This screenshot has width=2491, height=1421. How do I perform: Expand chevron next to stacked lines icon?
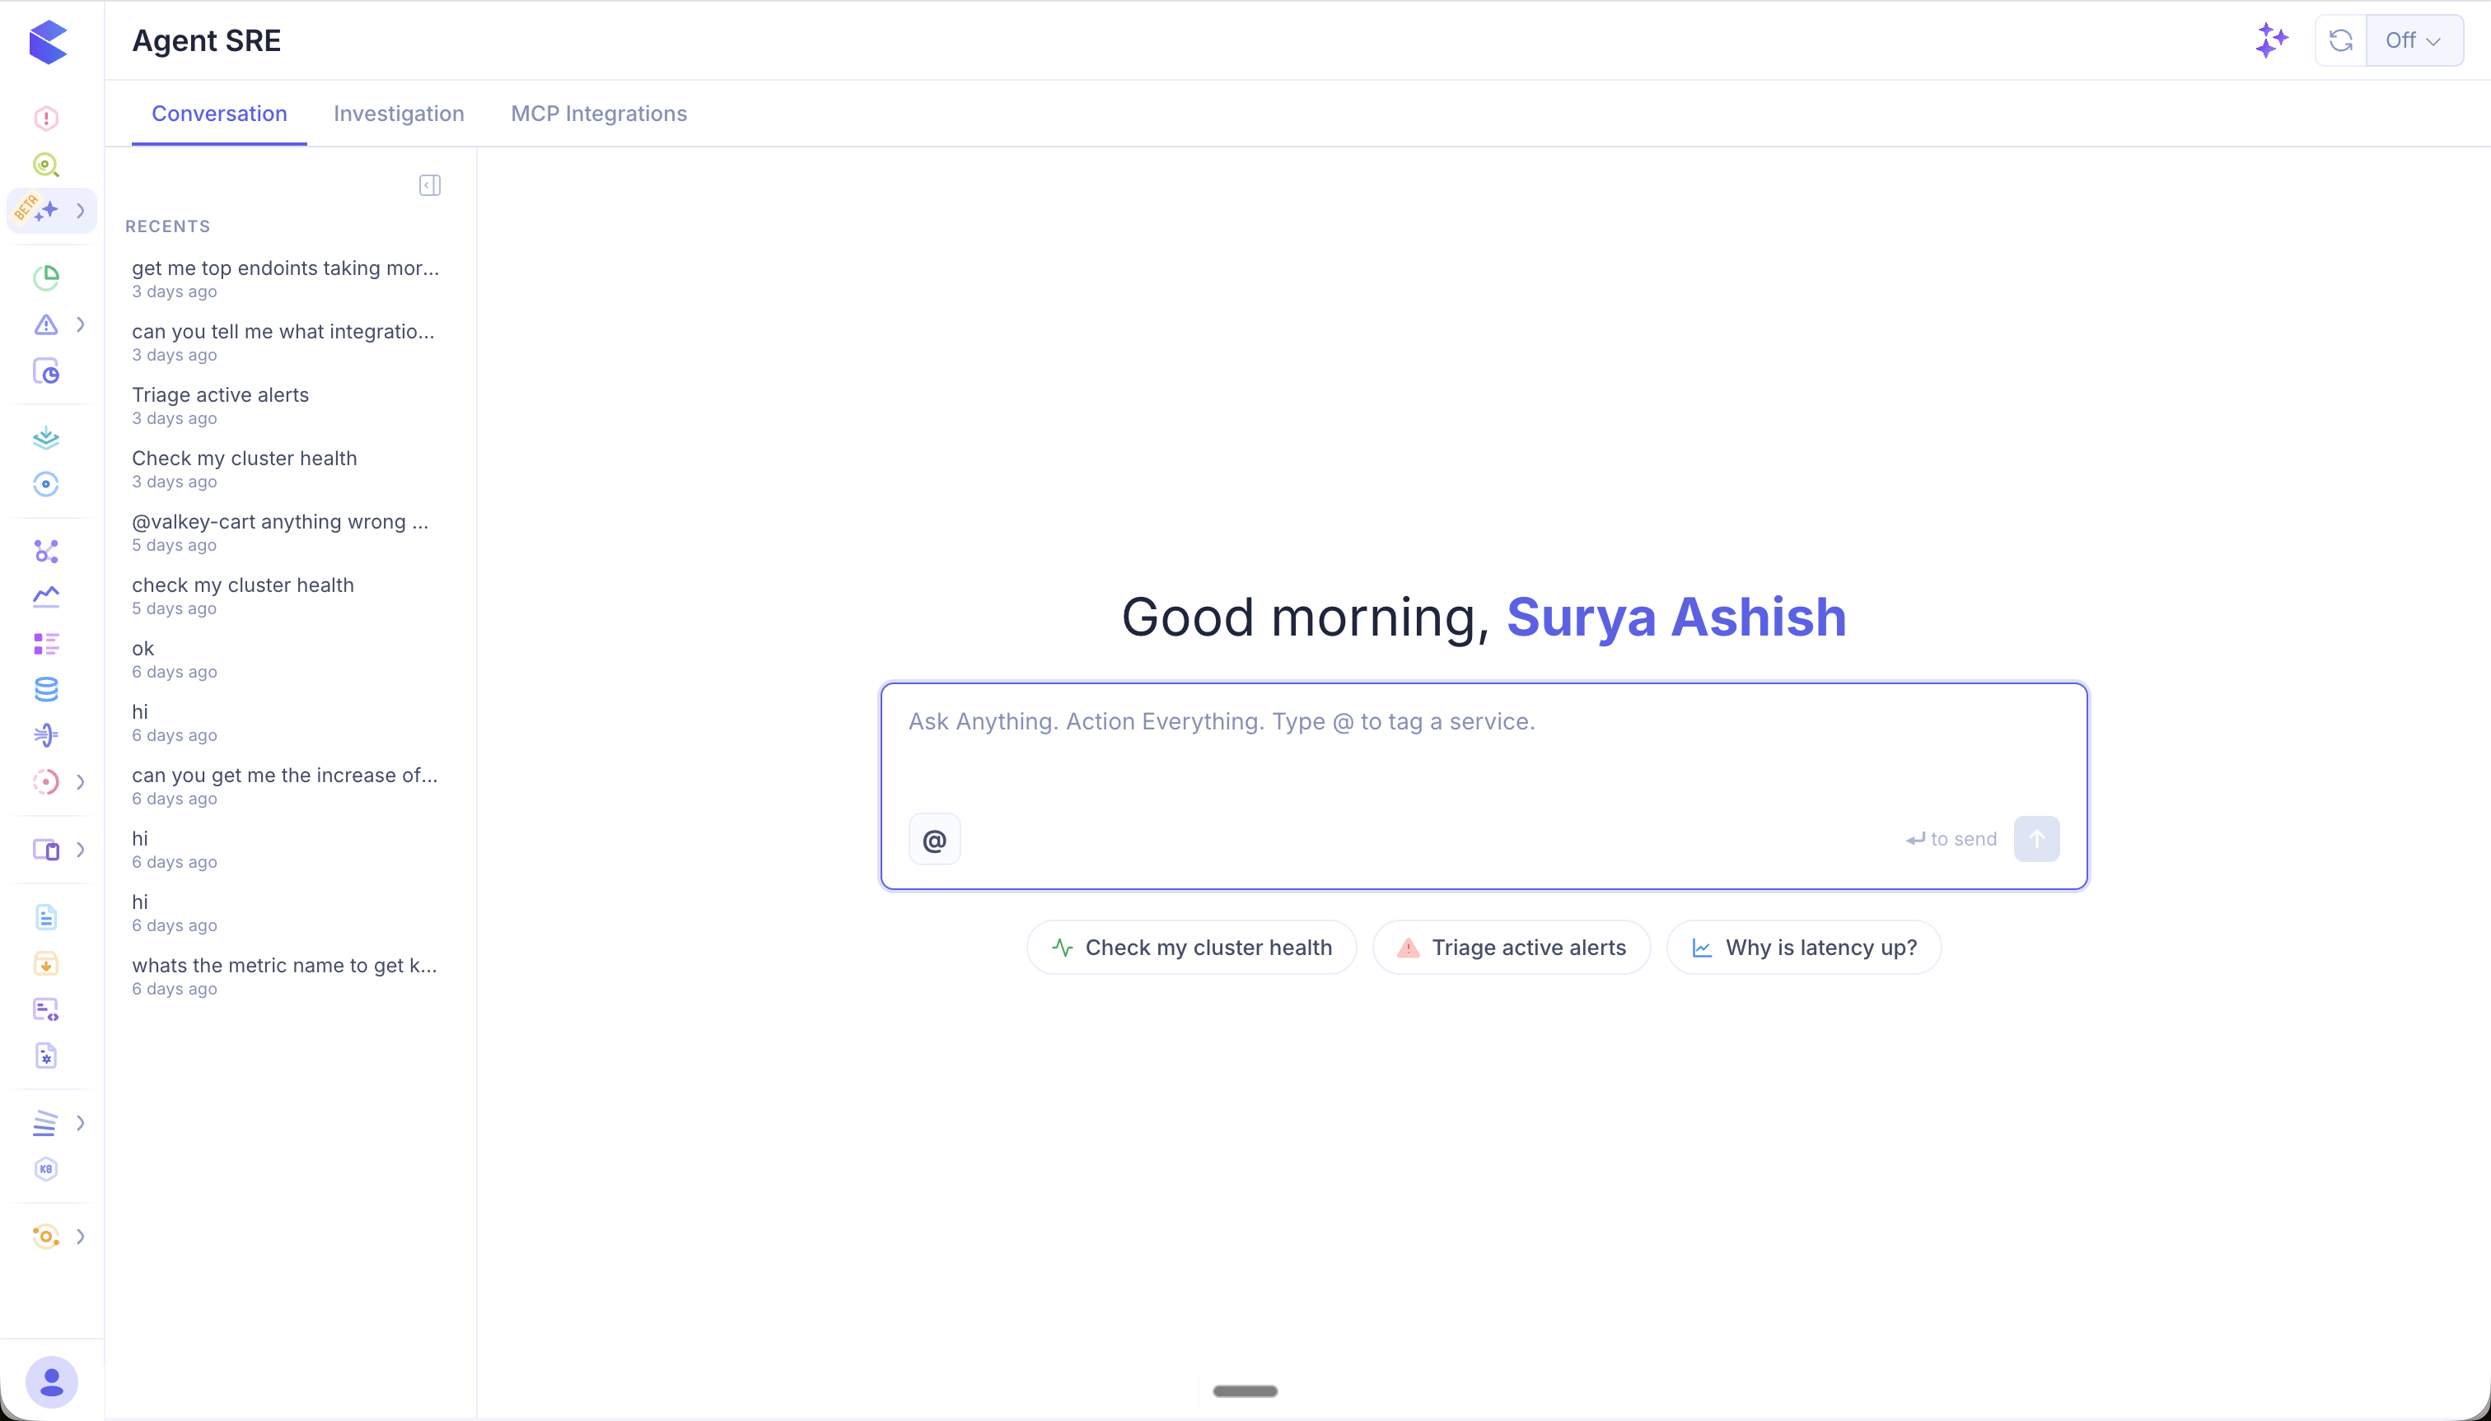(x=81, y=1122)
